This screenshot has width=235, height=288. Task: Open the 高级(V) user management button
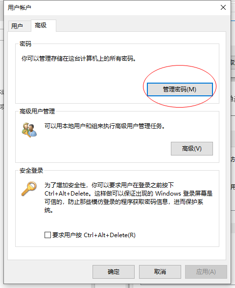pos(192,149)
